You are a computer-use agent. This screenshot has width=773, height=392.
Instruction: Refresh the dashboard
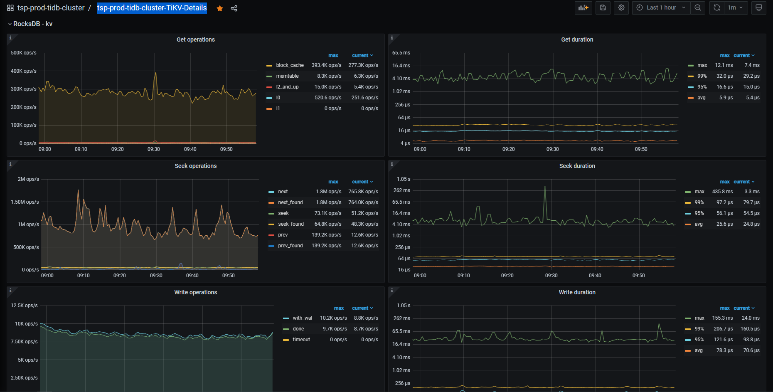(x=716, y=8)
